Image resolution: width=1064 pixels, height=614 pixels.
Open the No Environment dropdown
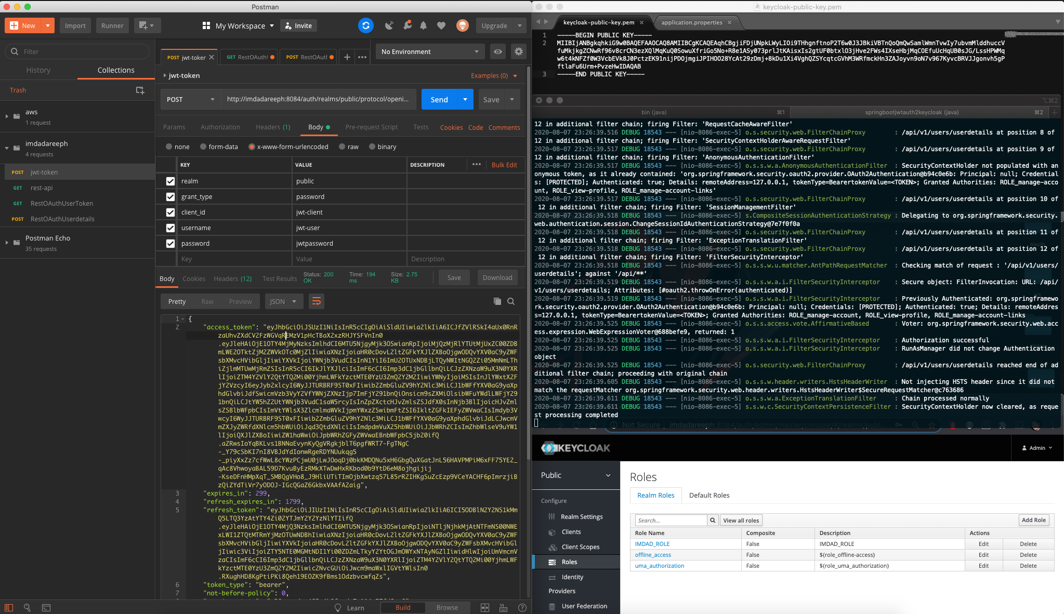point(429,51)
